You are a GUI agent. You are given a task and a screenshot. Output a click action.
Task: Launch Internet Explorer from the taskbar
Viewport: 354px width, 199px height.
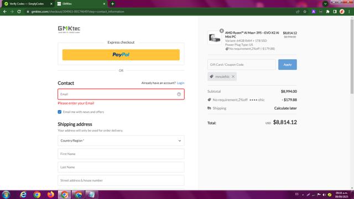(x=23, y=195)
